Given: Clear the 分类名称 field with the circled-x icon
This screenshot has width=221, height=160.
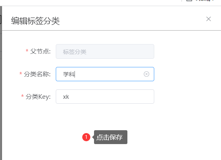Looking at the screenshot, I should pyautogui.click(x=147, y=74).
